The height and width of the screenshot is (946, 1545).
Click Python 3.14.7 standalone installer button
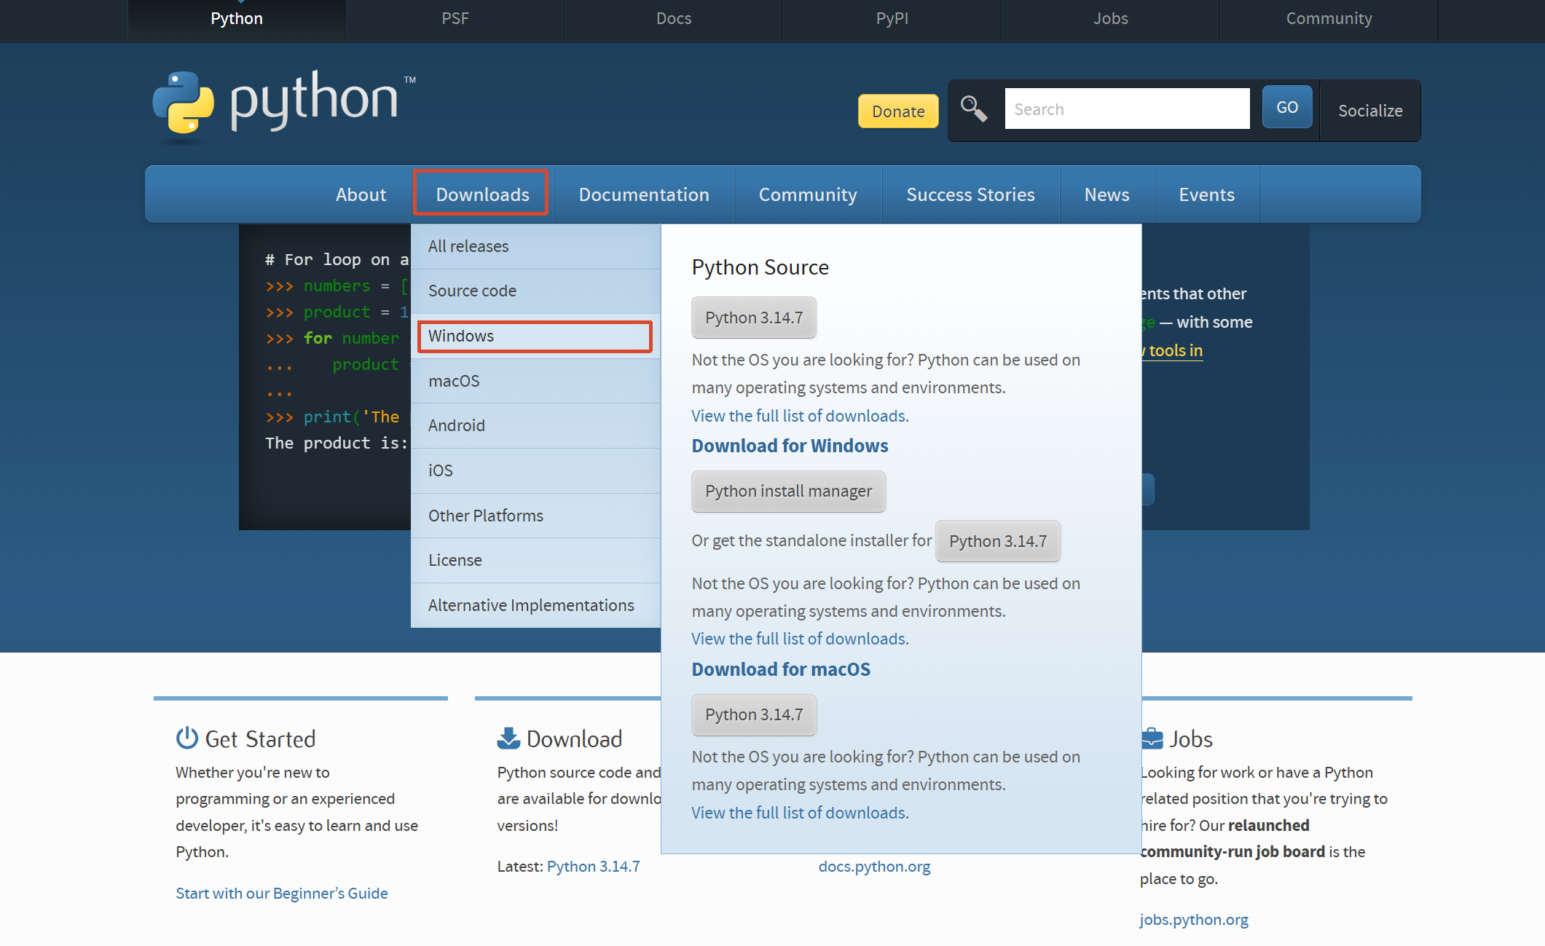coord(998,541)
